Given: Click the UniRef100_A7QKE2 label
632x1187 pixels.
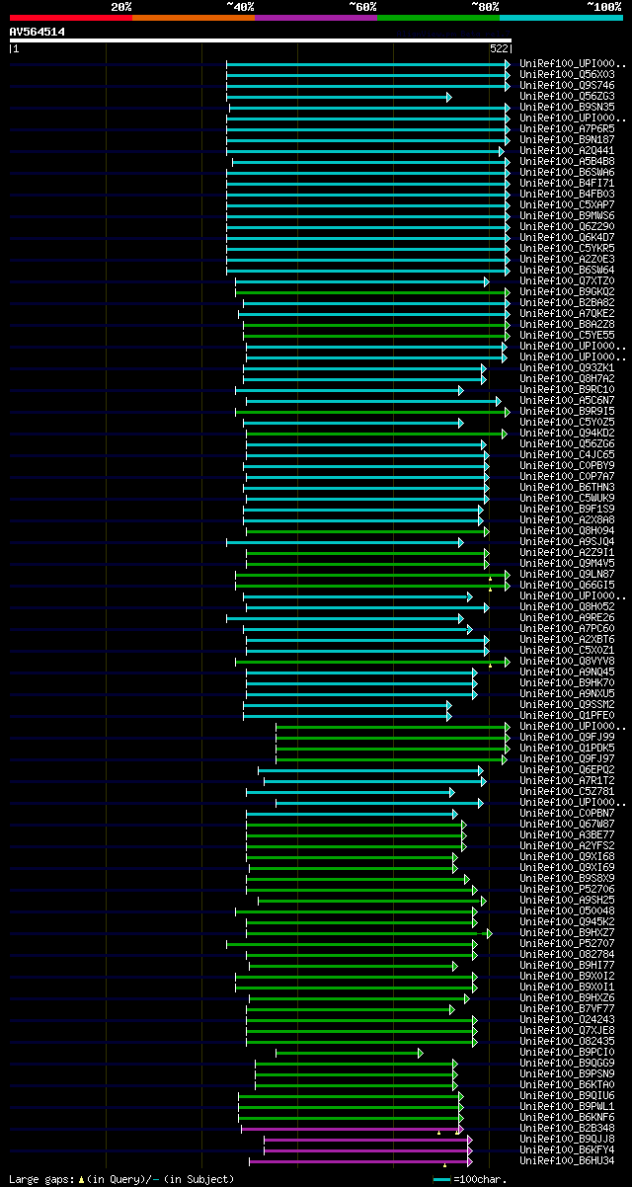Looking at the screenshot, I should coord(567,313).
